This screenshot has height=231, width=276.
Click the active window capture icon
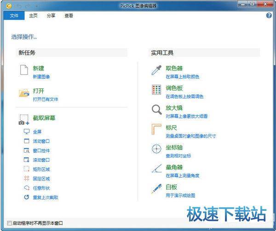click(x=27, y=141)
